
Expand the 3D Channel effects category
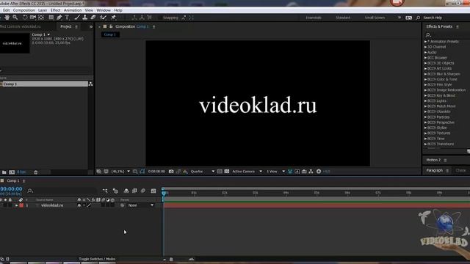tap(426, 47)
